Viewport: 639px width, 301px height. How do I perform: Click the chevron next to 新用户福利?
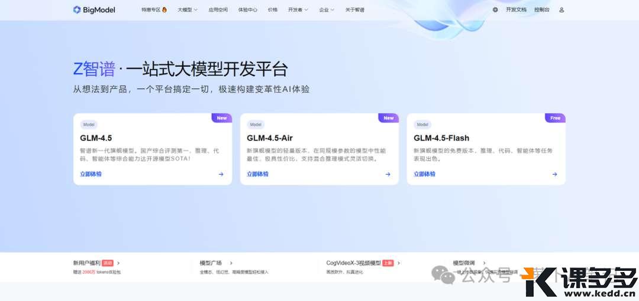pos(118,263)
